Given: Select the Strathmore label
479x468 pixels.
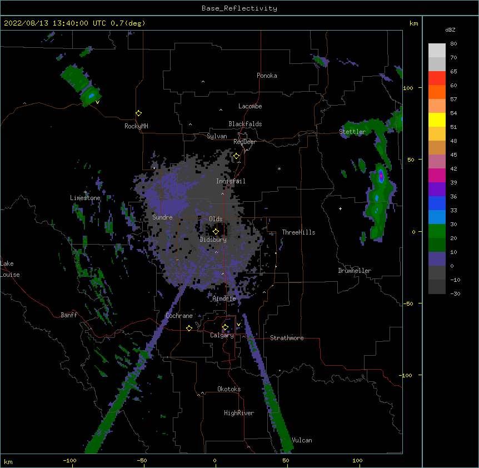Looking at the screenshot, I should pyautogui.click(x=287, y=338).
